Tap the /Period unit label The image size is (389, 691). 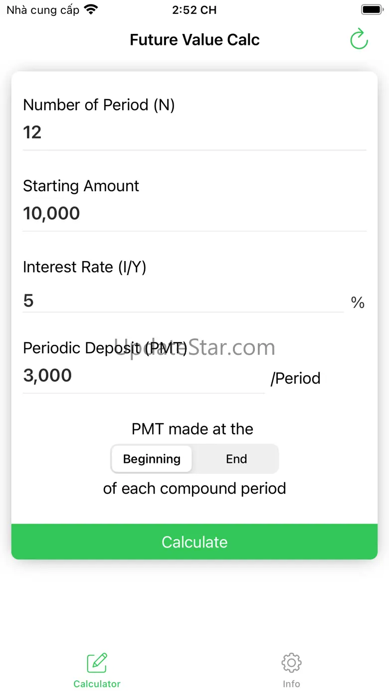point(295,379)
